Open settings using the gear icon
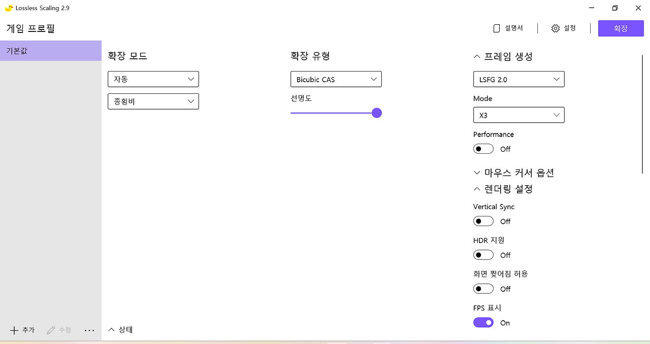The width and height of the screenshot is (650, 344). [x=564, y=28]
